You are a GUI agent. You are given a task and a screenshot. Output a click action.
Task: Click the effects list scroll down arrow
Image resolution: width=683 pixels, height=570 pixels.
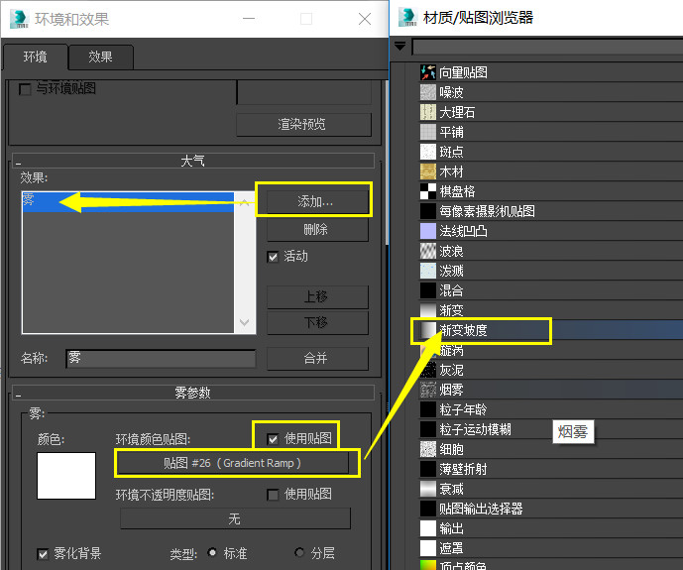pyautogui.click(x=245, y=322)
